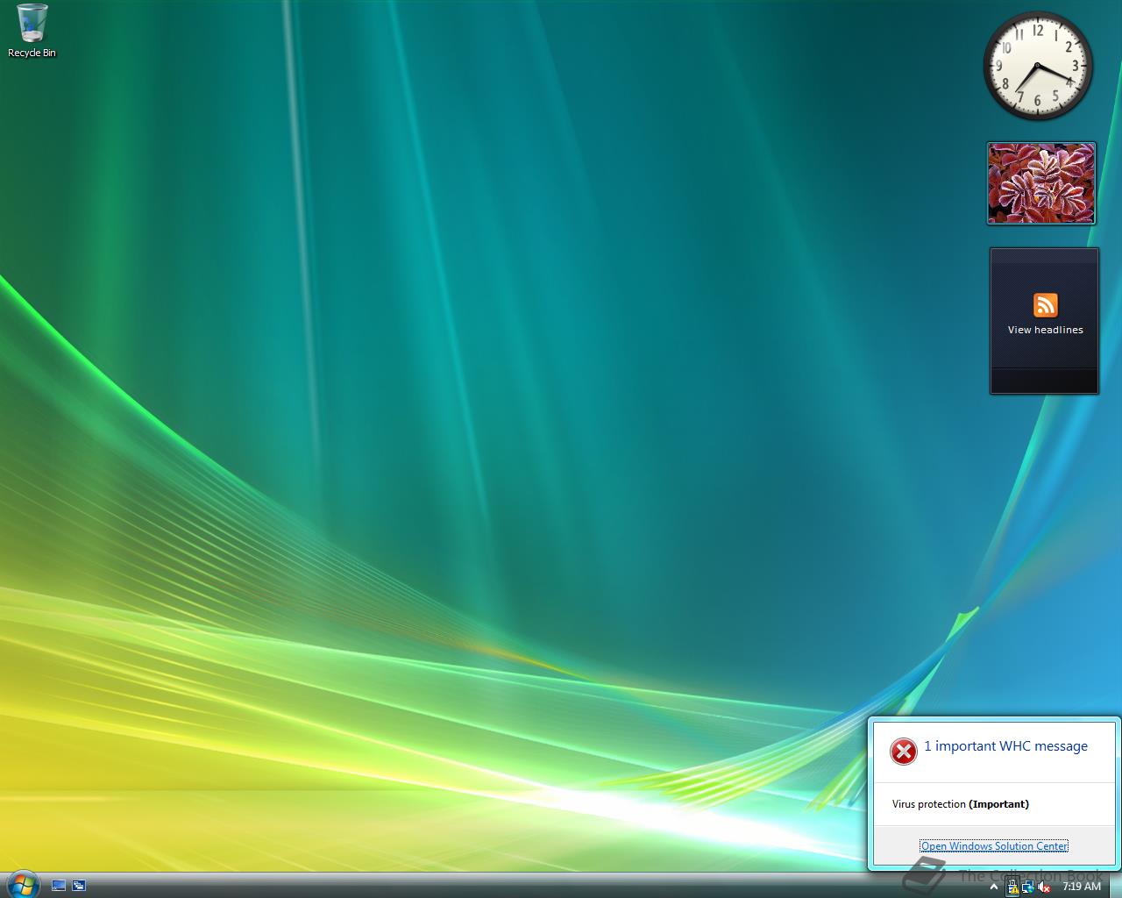Show hidden tray icons arrow
The width and height of the screenshot is (1122, 898).
pos(994,887)
